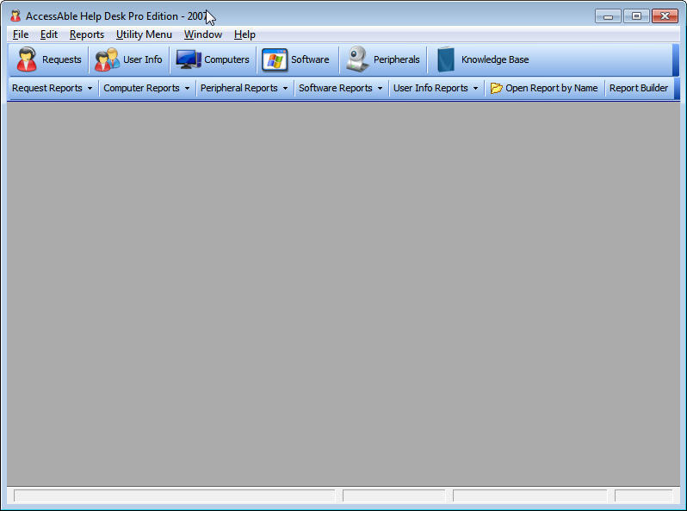Click the Software Windows-logo icon
This screenshot has height=511, width=687.
coord(275,59)
